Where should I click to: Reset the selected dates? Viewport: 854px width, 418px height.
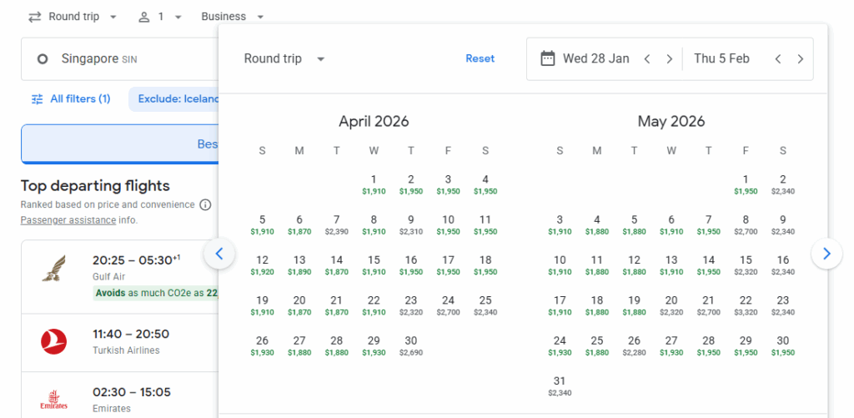pos(480,58)
